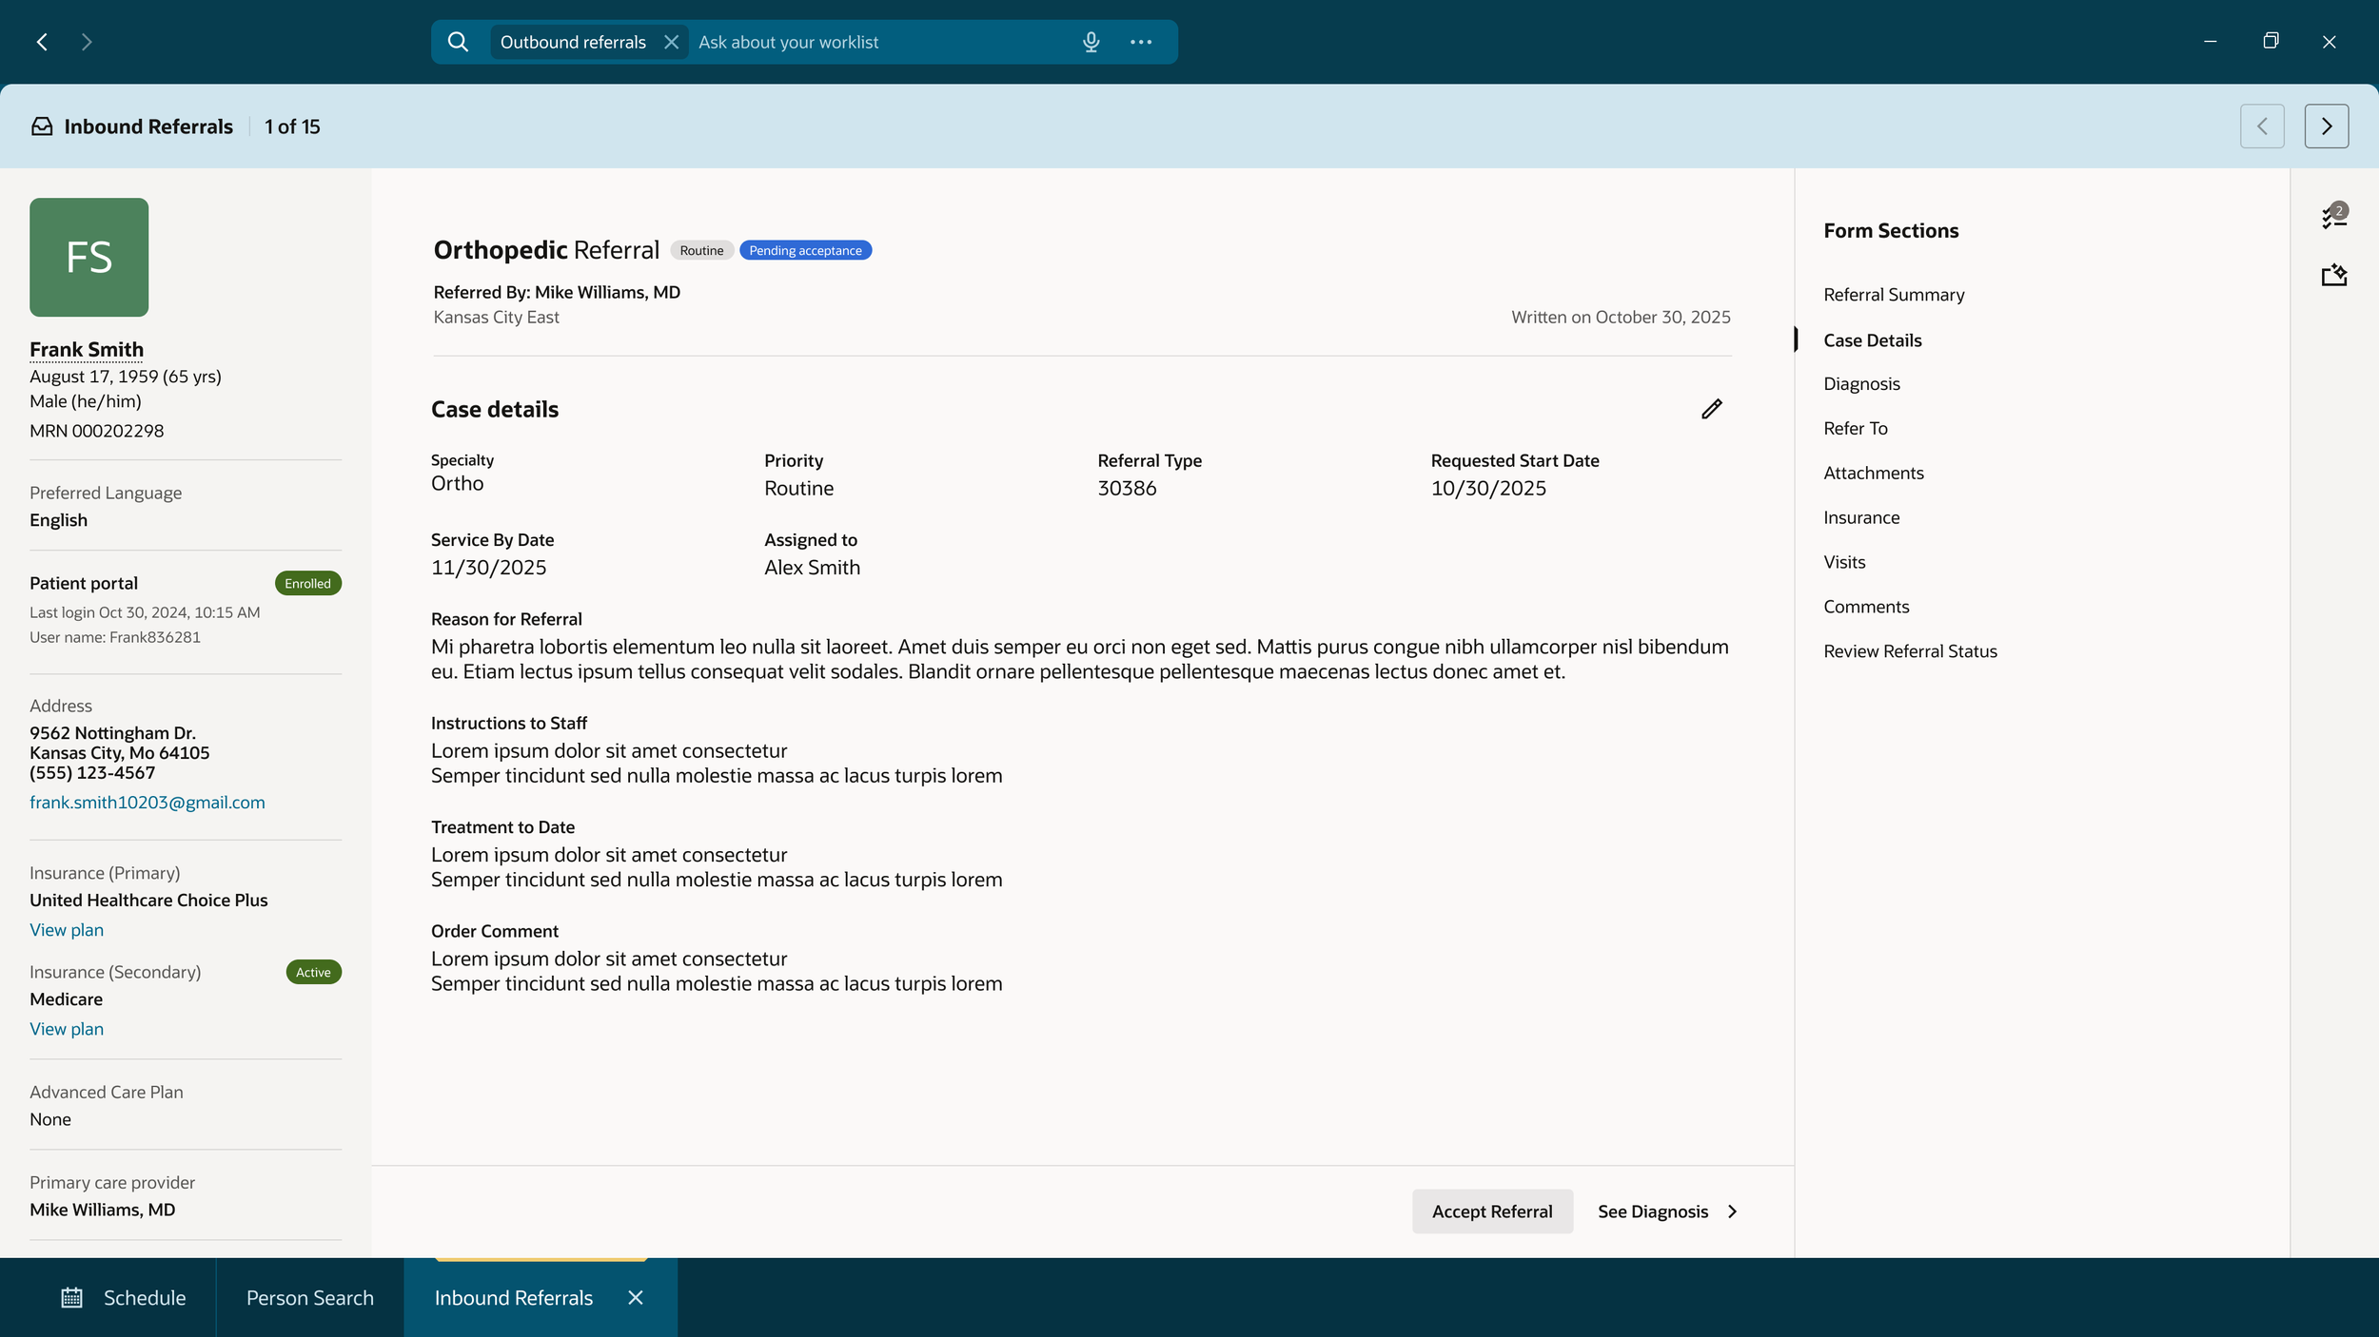Click the See Diagnosis button
The image size is (2379, 1337).
tap(1668, 1211)
